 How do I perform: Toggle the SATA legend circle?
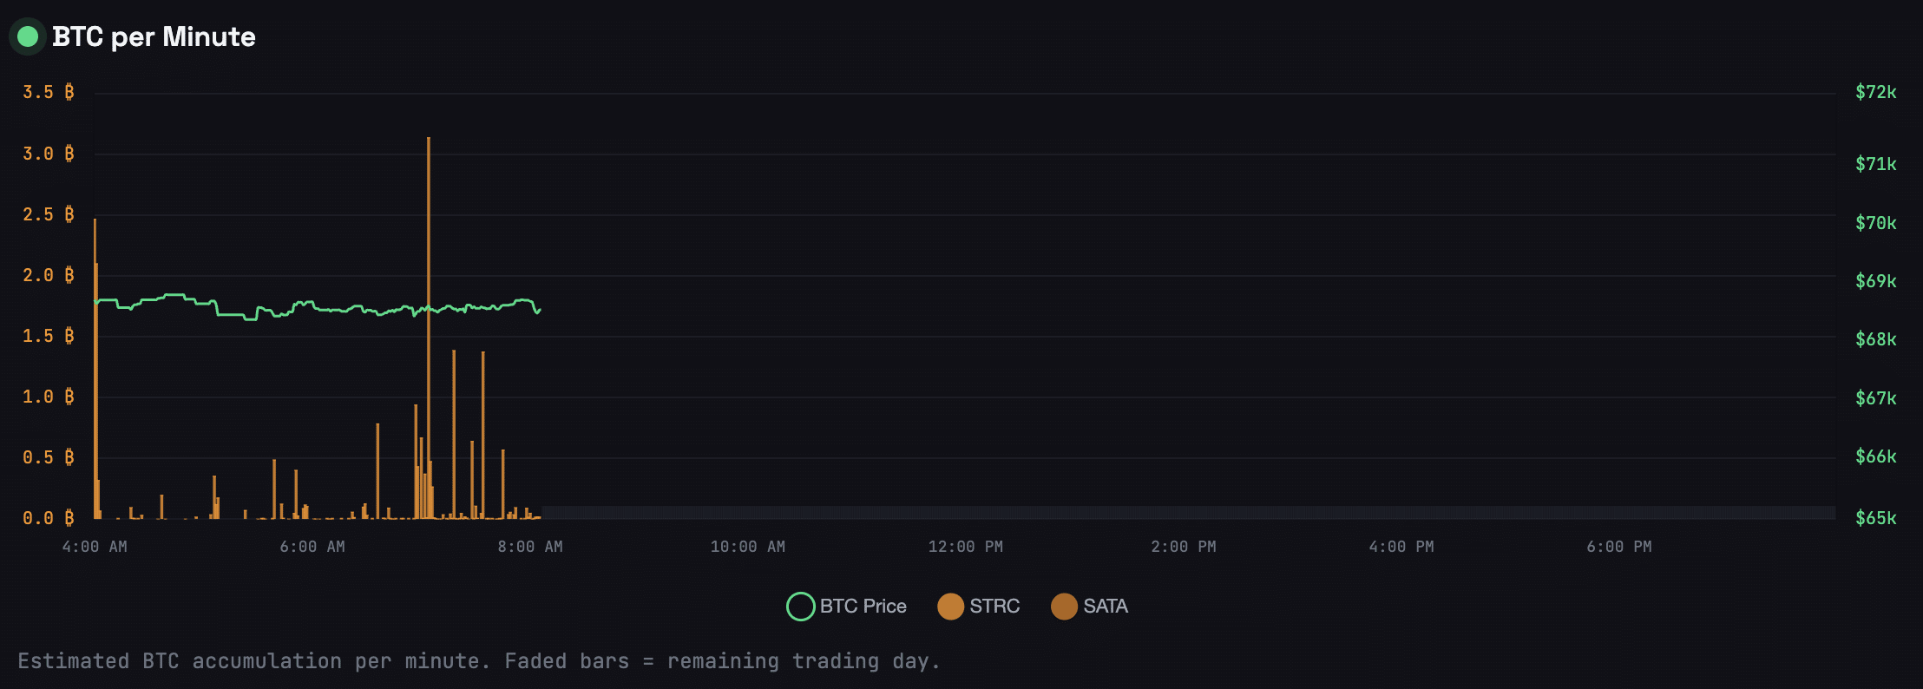click(1064, 607)
